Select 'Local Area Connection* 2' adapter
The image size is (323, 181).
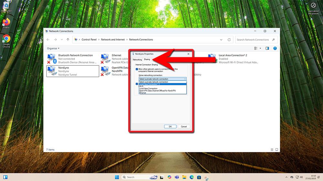[233, 59]
